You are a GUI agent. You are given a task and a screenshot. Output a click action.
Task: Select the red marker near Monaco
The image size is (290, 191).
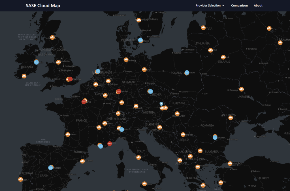click(x=110, y=144)
